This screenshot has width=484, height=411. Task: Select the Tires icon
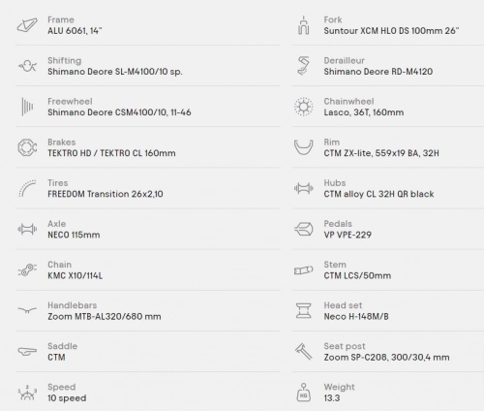27,188
